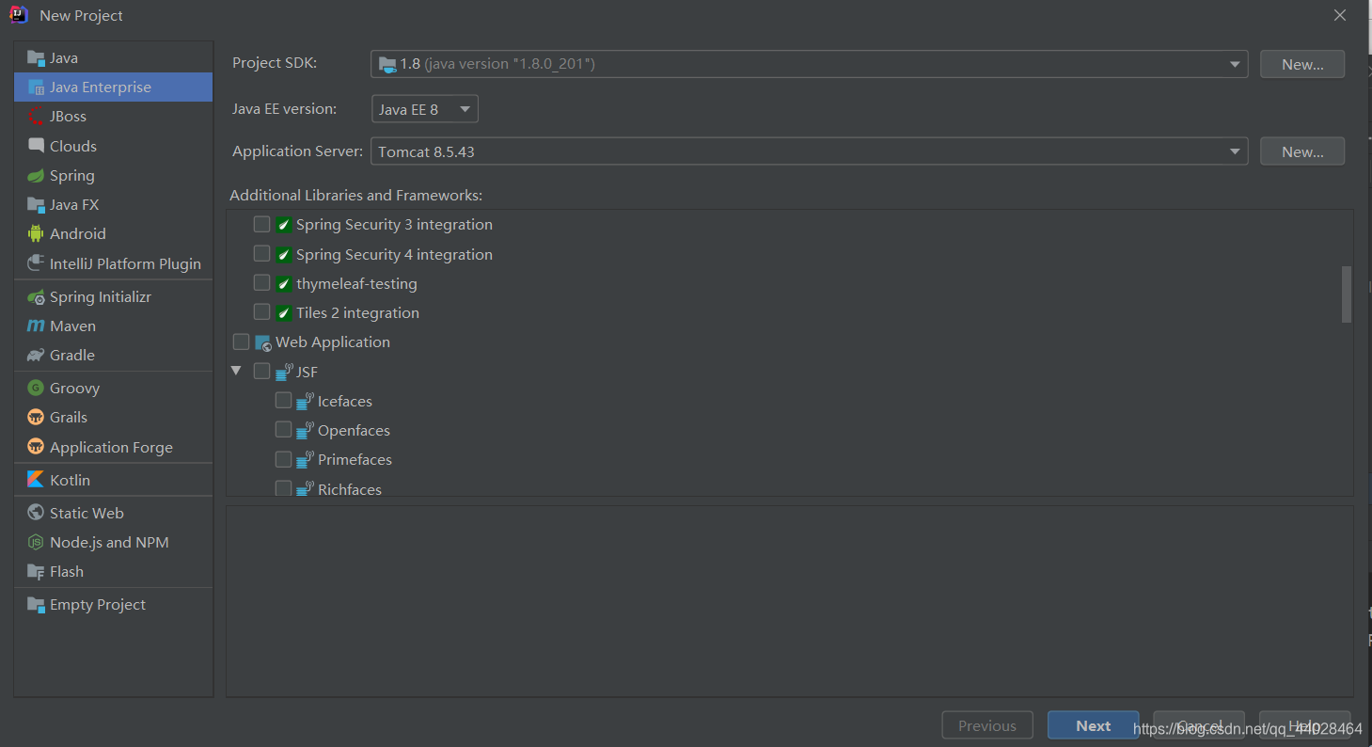The width and height of the screenshot is (1372, 747).
Task: Select Kotlin project type label
Action: click(71, 480)
